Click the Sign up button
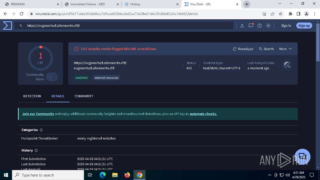This screenshot has height=180, width=320. click(x=304, y=25)
